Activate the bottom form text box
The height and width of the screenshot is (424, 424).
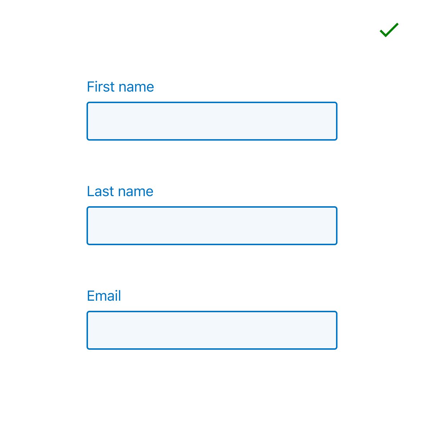212,330
